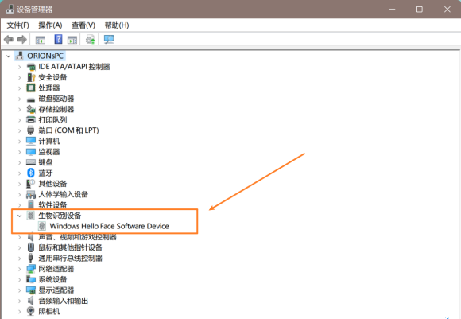Select Windows Hello Face Software Device
Viewport: 461px width, 319px height.
tap(110, 226)
